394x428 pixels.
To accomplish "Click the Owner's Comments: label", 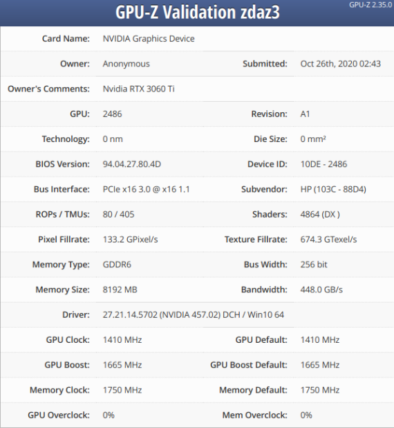I will [x=48, y=89].
